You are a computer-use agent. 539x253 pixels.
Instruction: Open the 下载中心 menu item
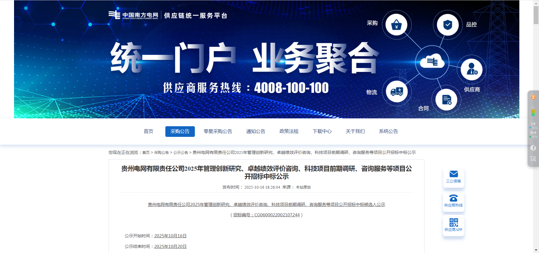tap(322, 132)
